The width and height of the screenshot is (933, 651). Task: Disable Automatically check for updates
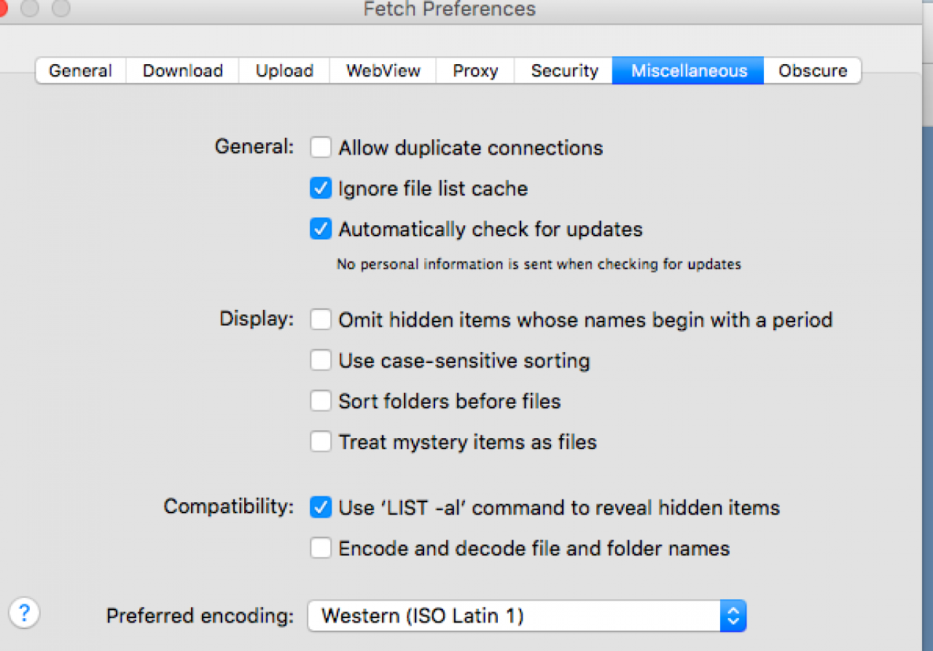pos(321,230)
